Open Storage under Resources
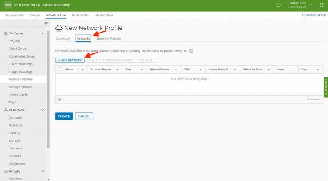Screen dimensions: 328x181 click(14, 140)
